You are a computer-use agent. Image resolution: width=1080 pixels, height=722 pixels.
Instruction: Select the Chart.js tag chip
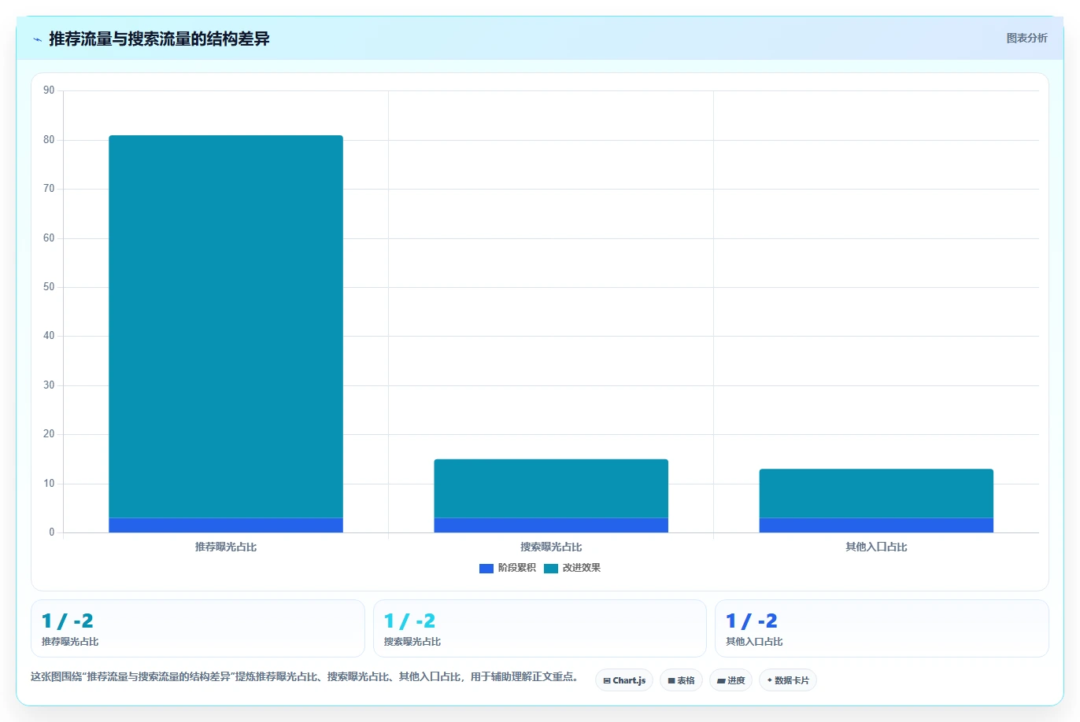[624, 680]
